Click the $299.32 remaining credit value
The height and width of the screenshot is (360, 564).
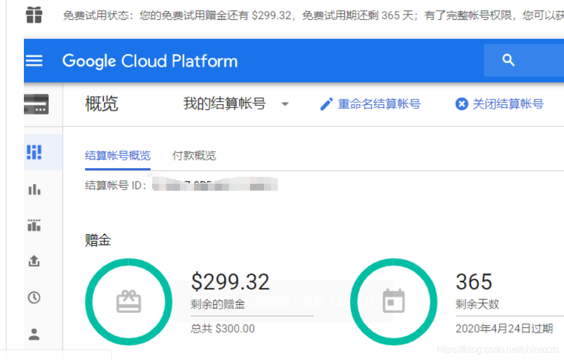click(x=230, y=281)
